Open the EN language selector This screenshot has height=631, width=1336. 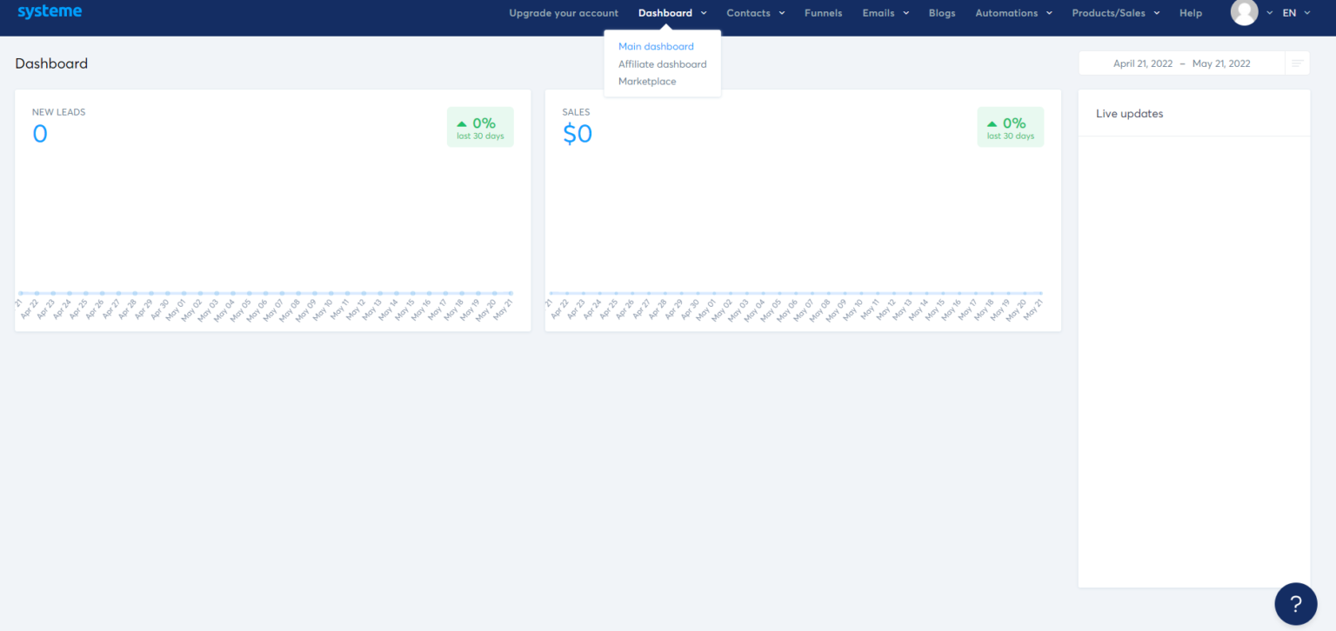coord(1295,13)
